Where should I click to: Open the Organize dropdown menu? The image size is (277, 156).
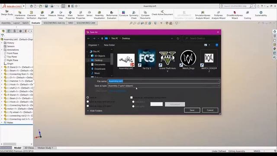pos(93,45)
